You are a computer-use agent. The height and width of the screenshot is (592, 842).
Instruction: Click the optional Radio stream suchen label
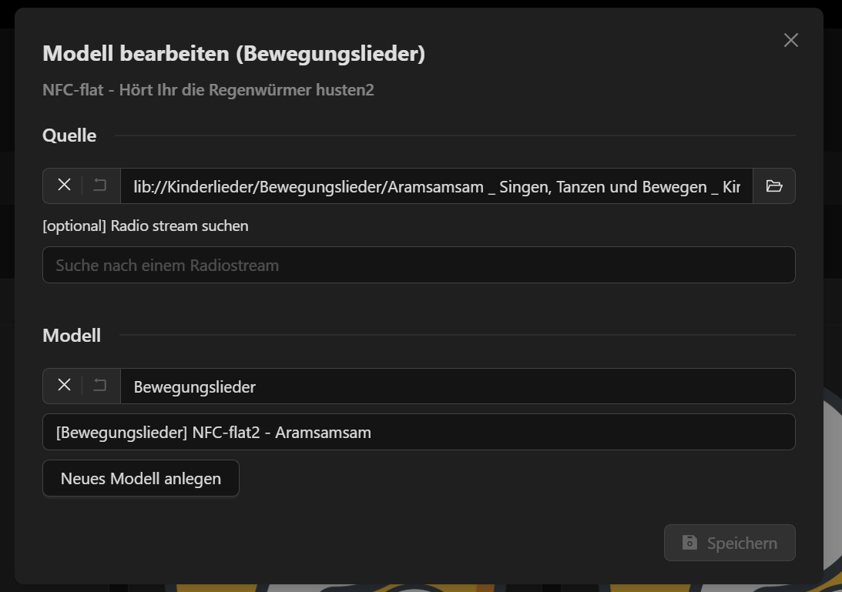146,226
